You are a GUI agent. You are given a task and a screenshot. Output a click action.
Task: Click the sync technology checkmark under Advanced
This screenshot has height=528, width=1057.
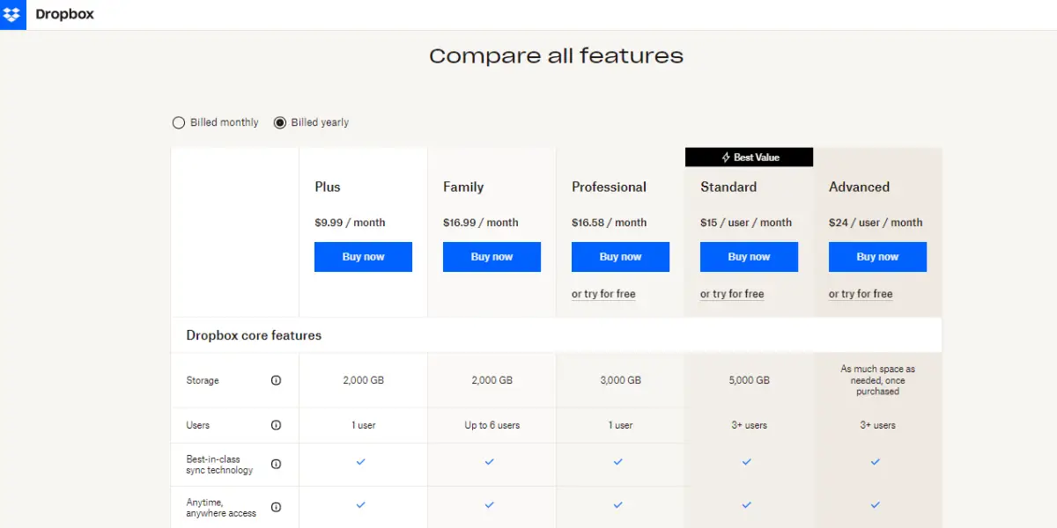point(875,462)
